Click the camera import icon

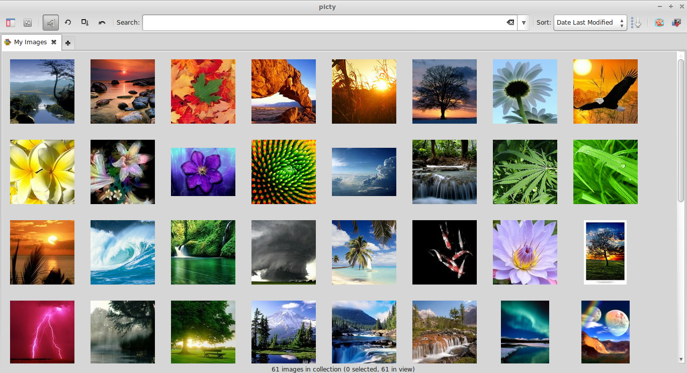[x=676, y=22]
